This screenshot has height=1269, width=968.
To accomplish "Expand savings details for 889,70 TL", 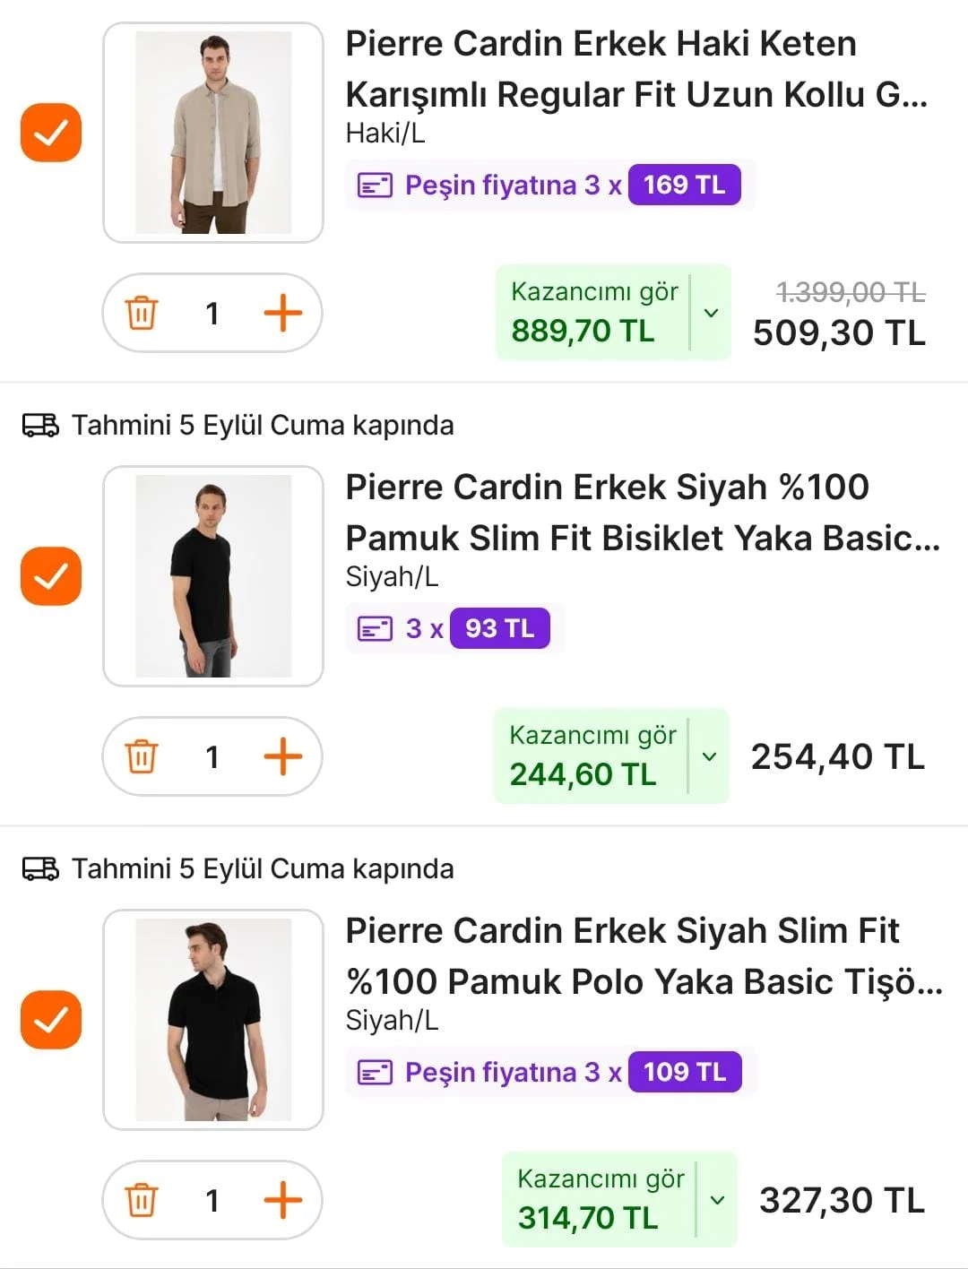I will [711, 313].
